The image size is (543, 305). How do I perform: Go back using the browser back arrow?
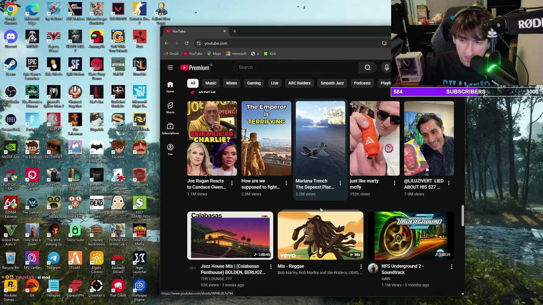coord(166,43)
